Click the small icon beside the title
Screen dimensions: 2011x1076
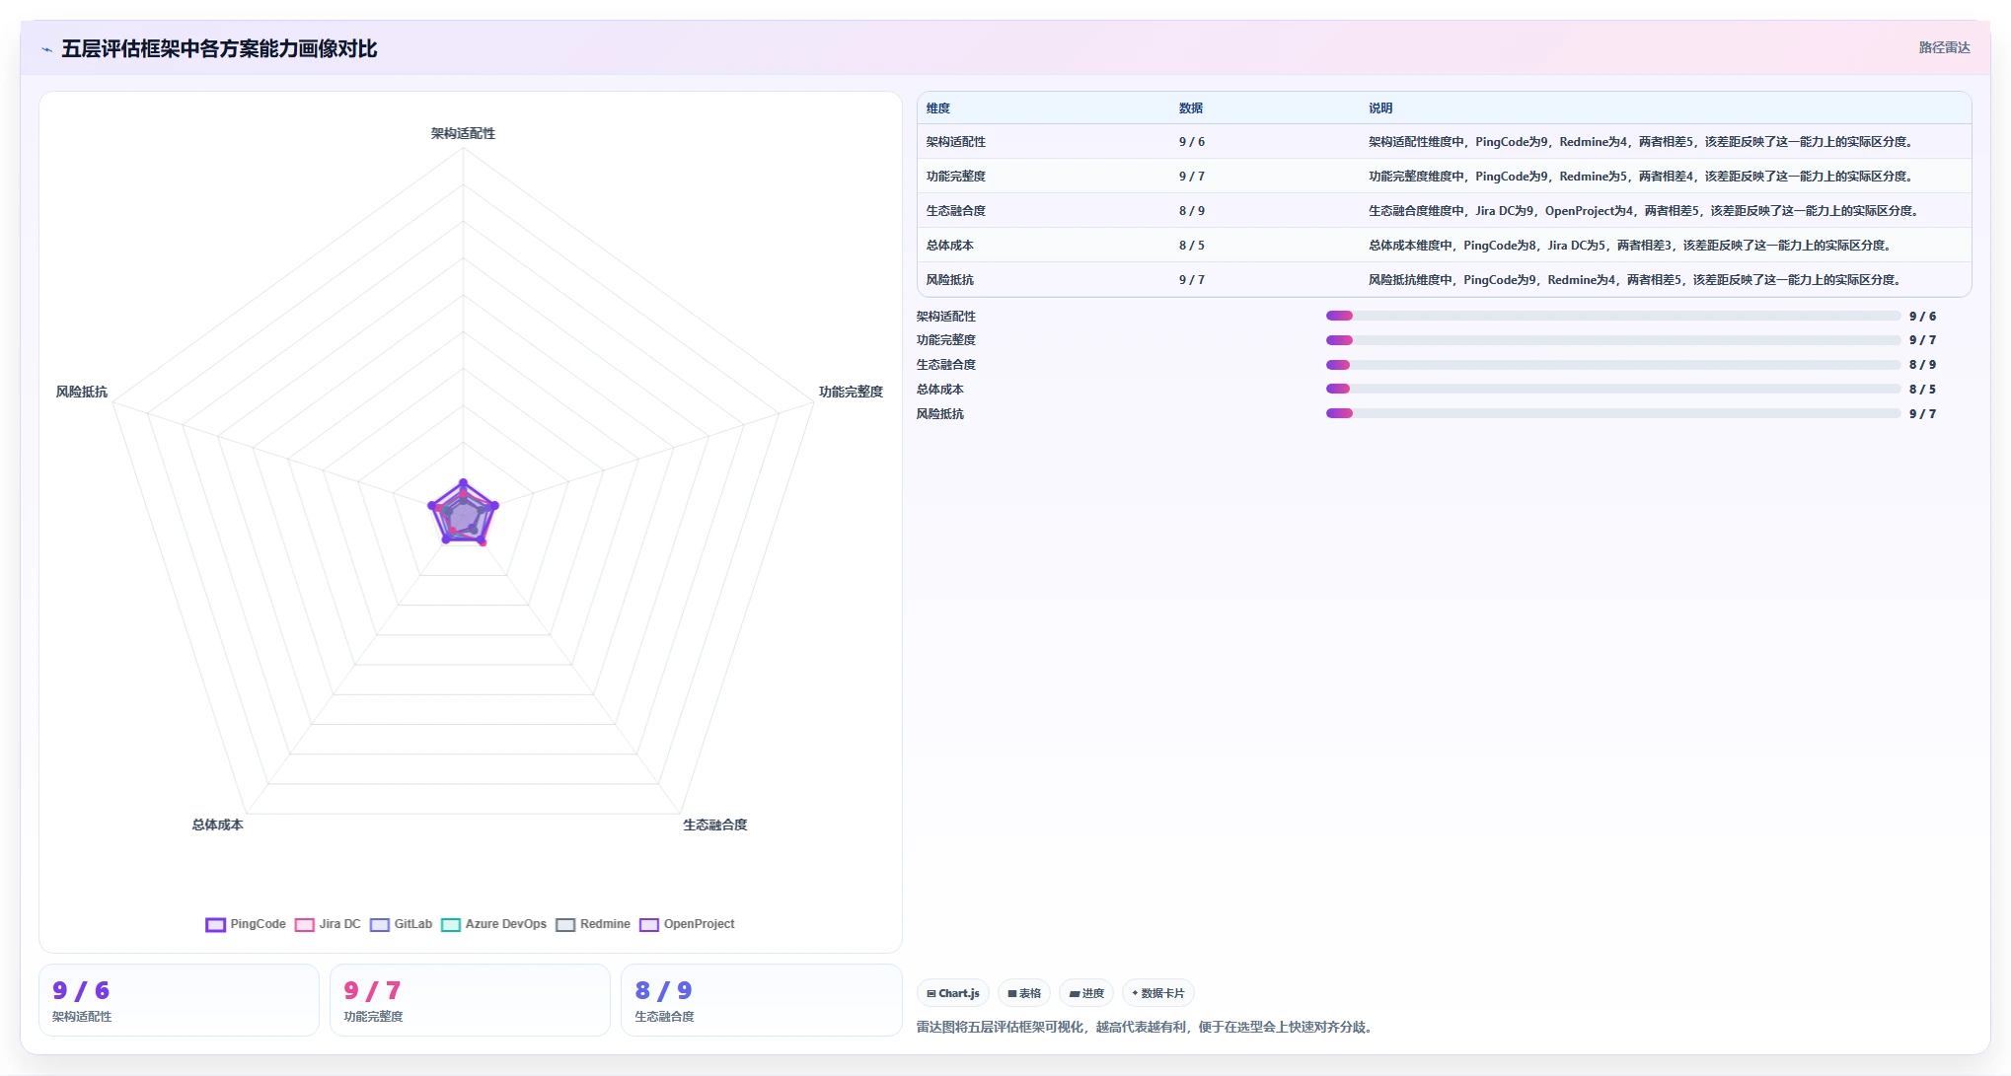46,49
